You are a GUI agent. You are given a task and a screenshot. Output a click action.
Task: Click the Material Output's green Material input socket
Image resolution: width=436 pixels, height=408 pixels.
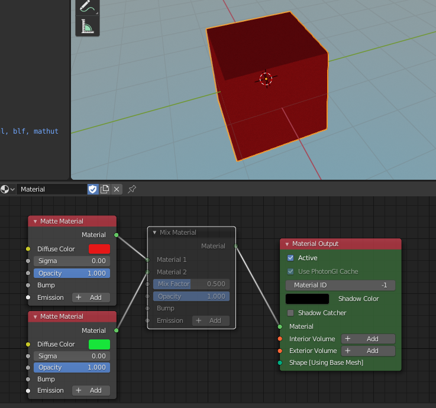(280, 326)
